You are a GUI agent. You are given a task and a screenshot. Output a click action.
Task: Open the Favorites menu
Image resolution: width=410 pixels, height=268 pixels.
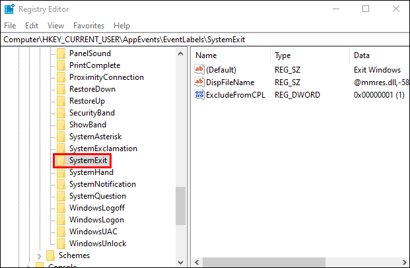(x=88, y=26)
